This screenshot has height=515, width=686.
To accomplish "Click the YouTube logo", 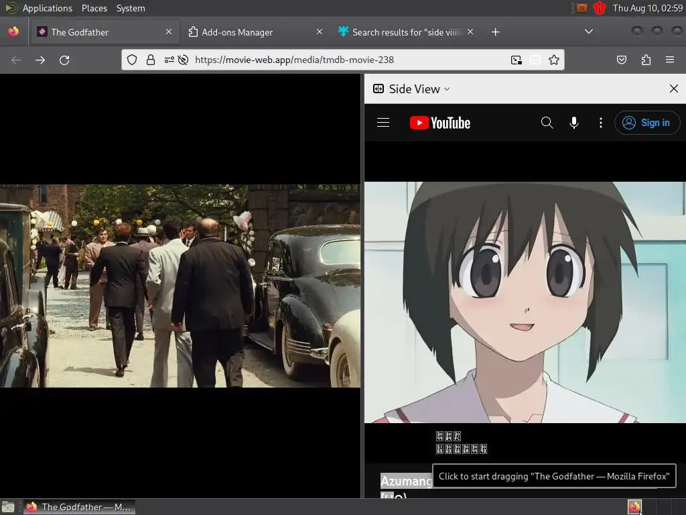I will (440, 123).
